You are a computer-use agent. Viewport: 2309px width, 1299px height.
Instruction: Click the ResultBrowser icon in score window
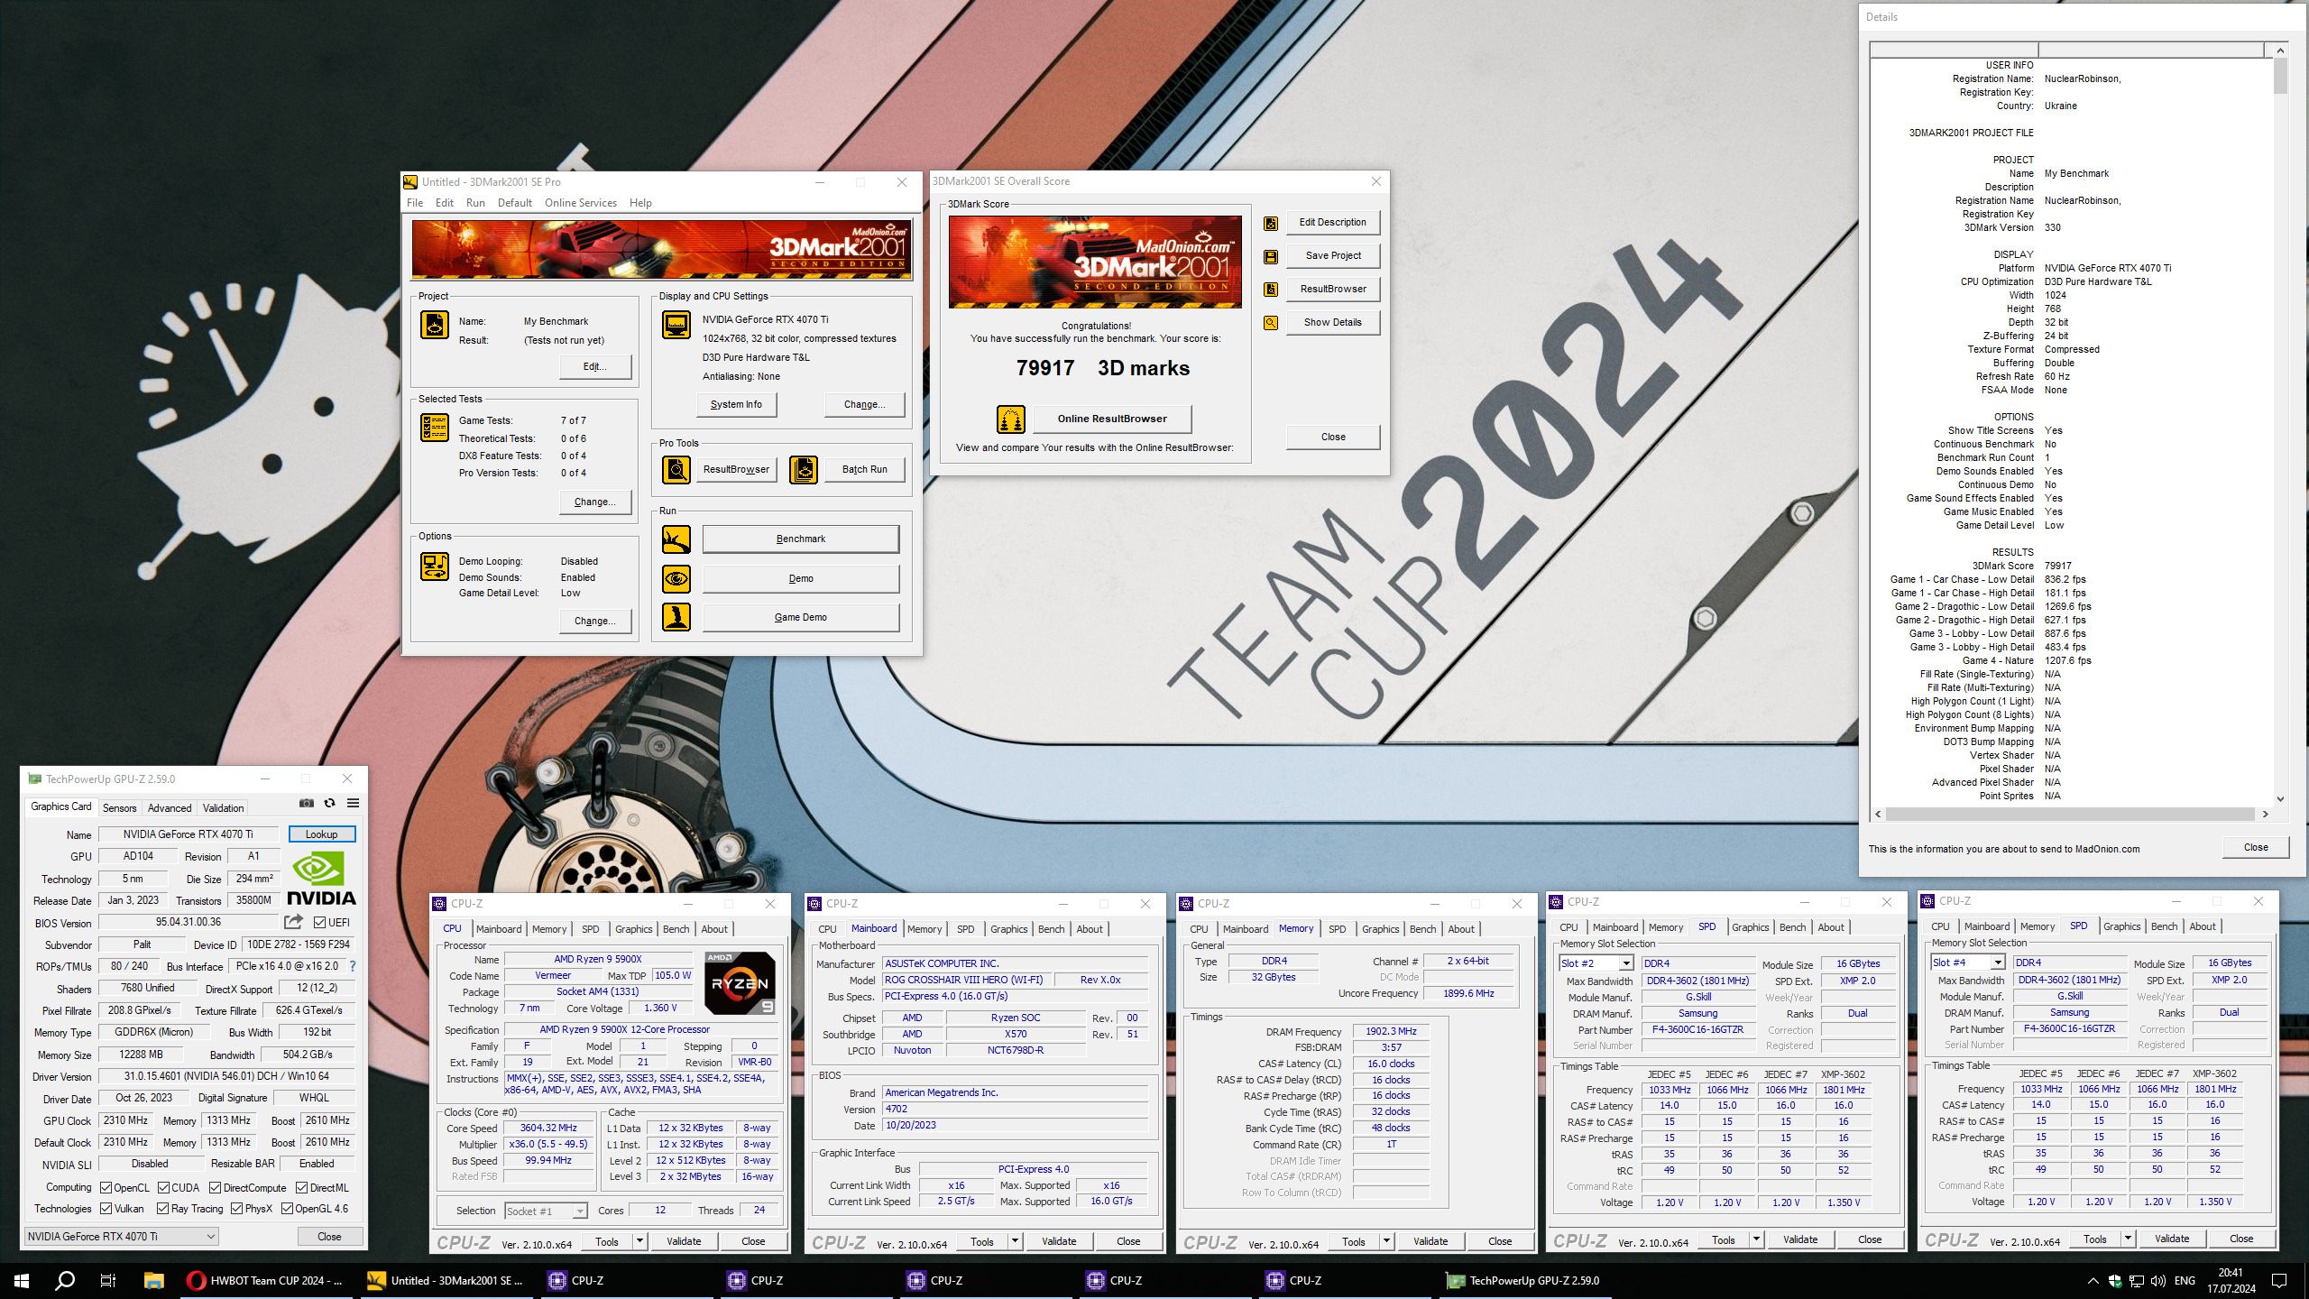(x=1271, y=290)
